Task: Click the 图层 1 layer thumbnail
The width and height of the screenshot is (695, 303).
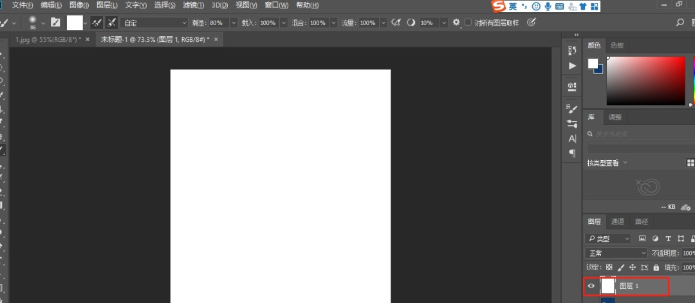Action: 607,286
